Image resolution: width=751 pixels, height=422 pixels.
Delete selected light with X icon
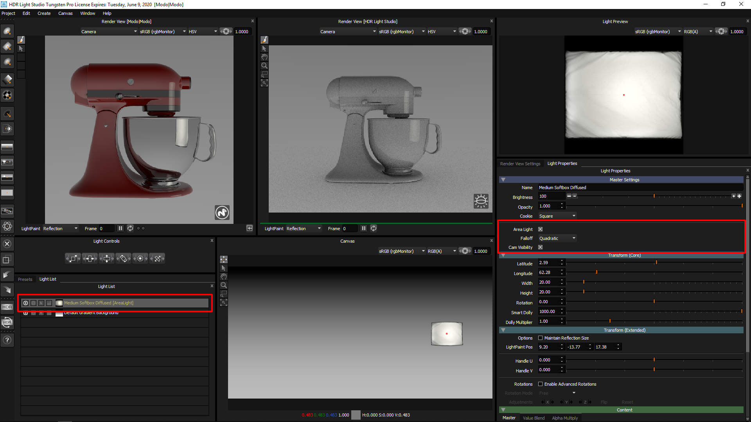[7, 244]
